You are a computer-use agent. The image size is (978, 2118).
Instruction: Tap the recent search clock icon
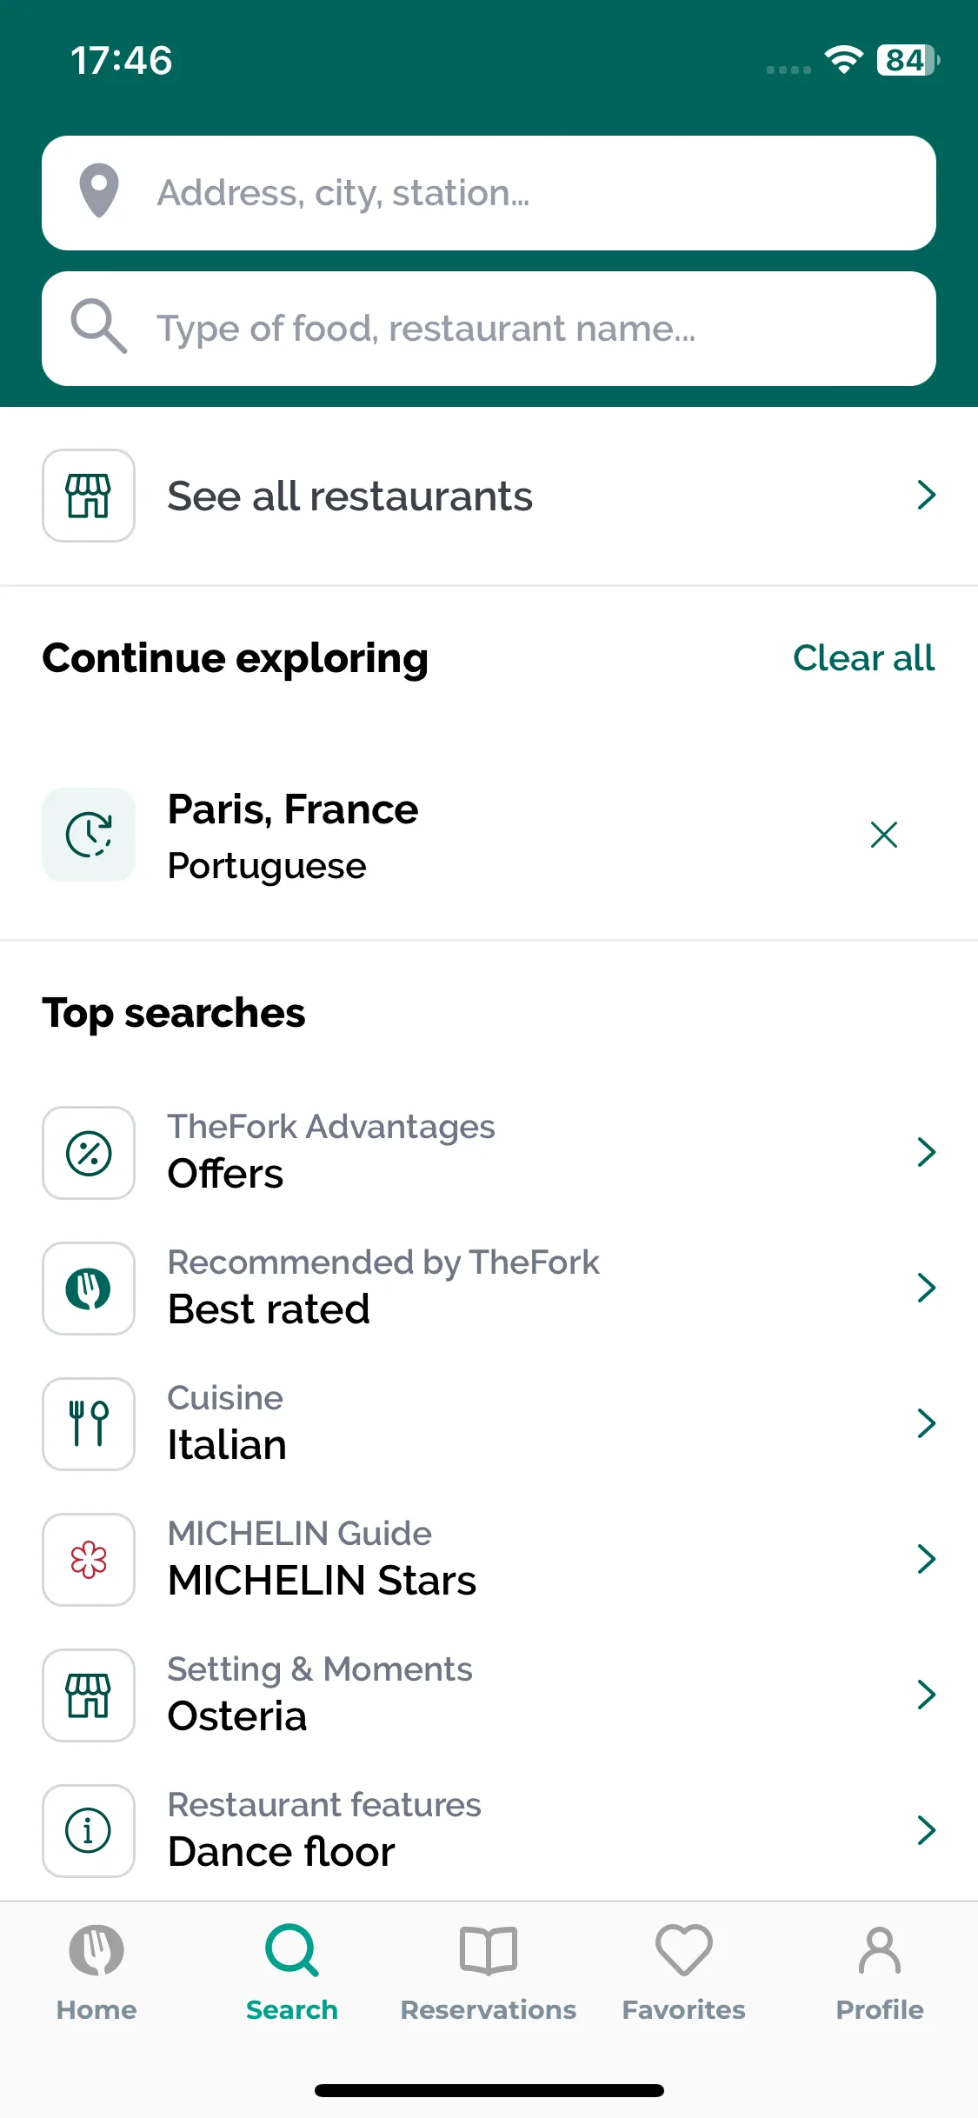tap(89, 835)
